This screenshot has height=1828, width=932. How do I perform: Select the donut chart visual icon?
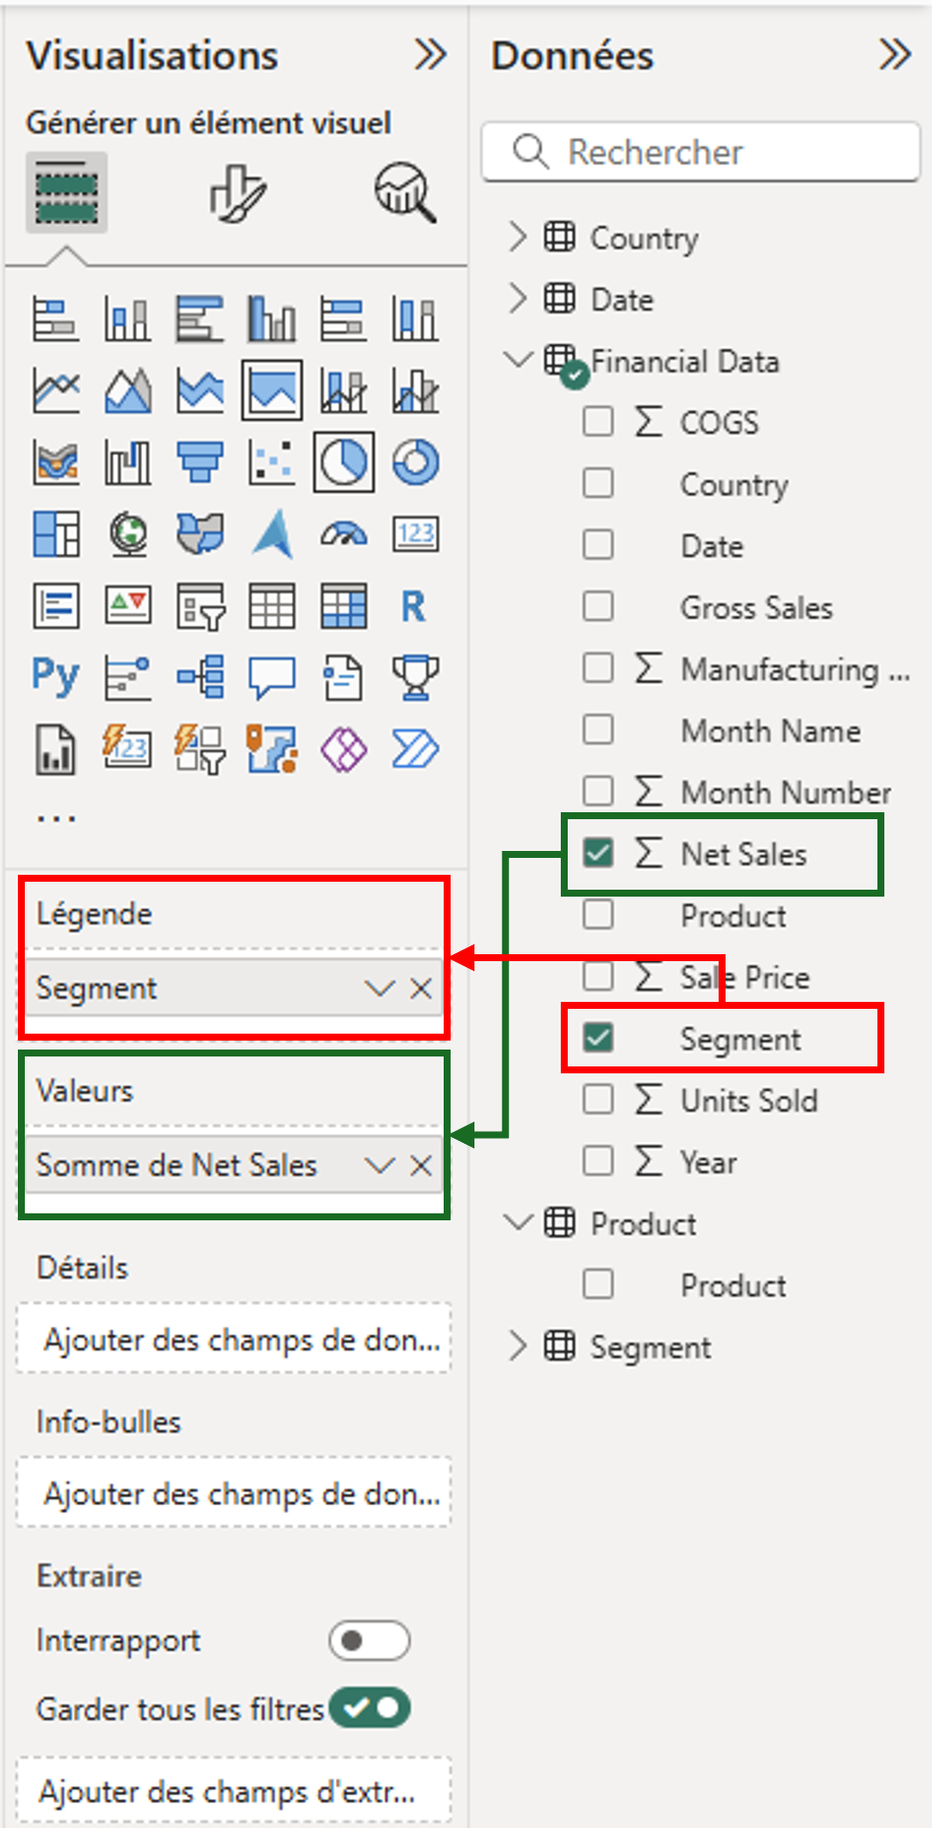415,462
